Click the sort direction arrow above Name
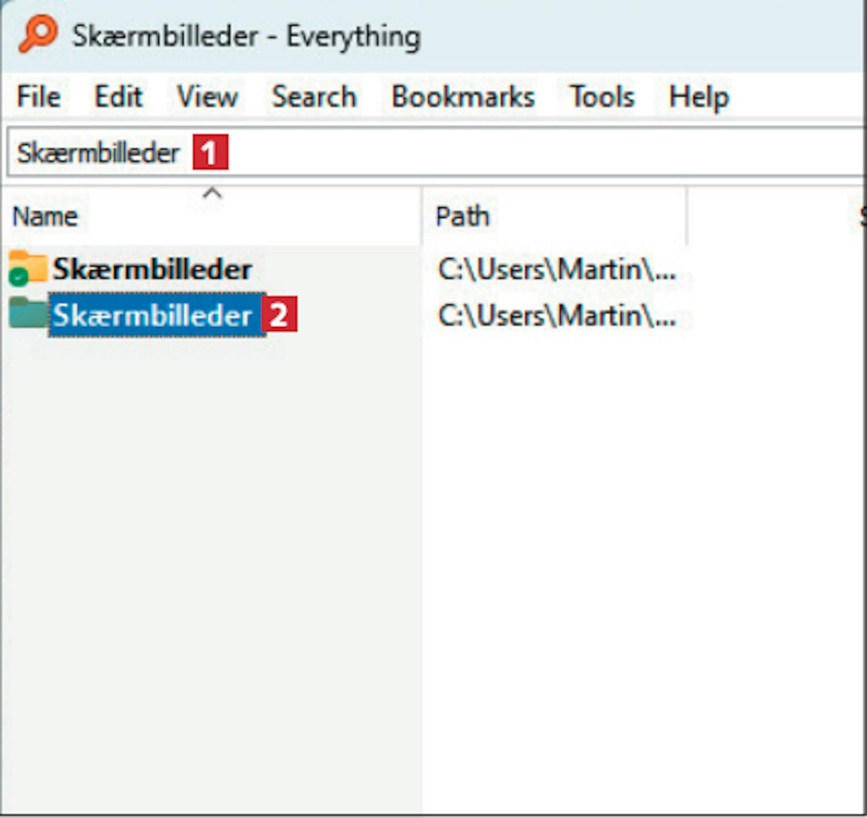Image resolution: width=867 pixels, height=818 pixels. click(212, 193)
